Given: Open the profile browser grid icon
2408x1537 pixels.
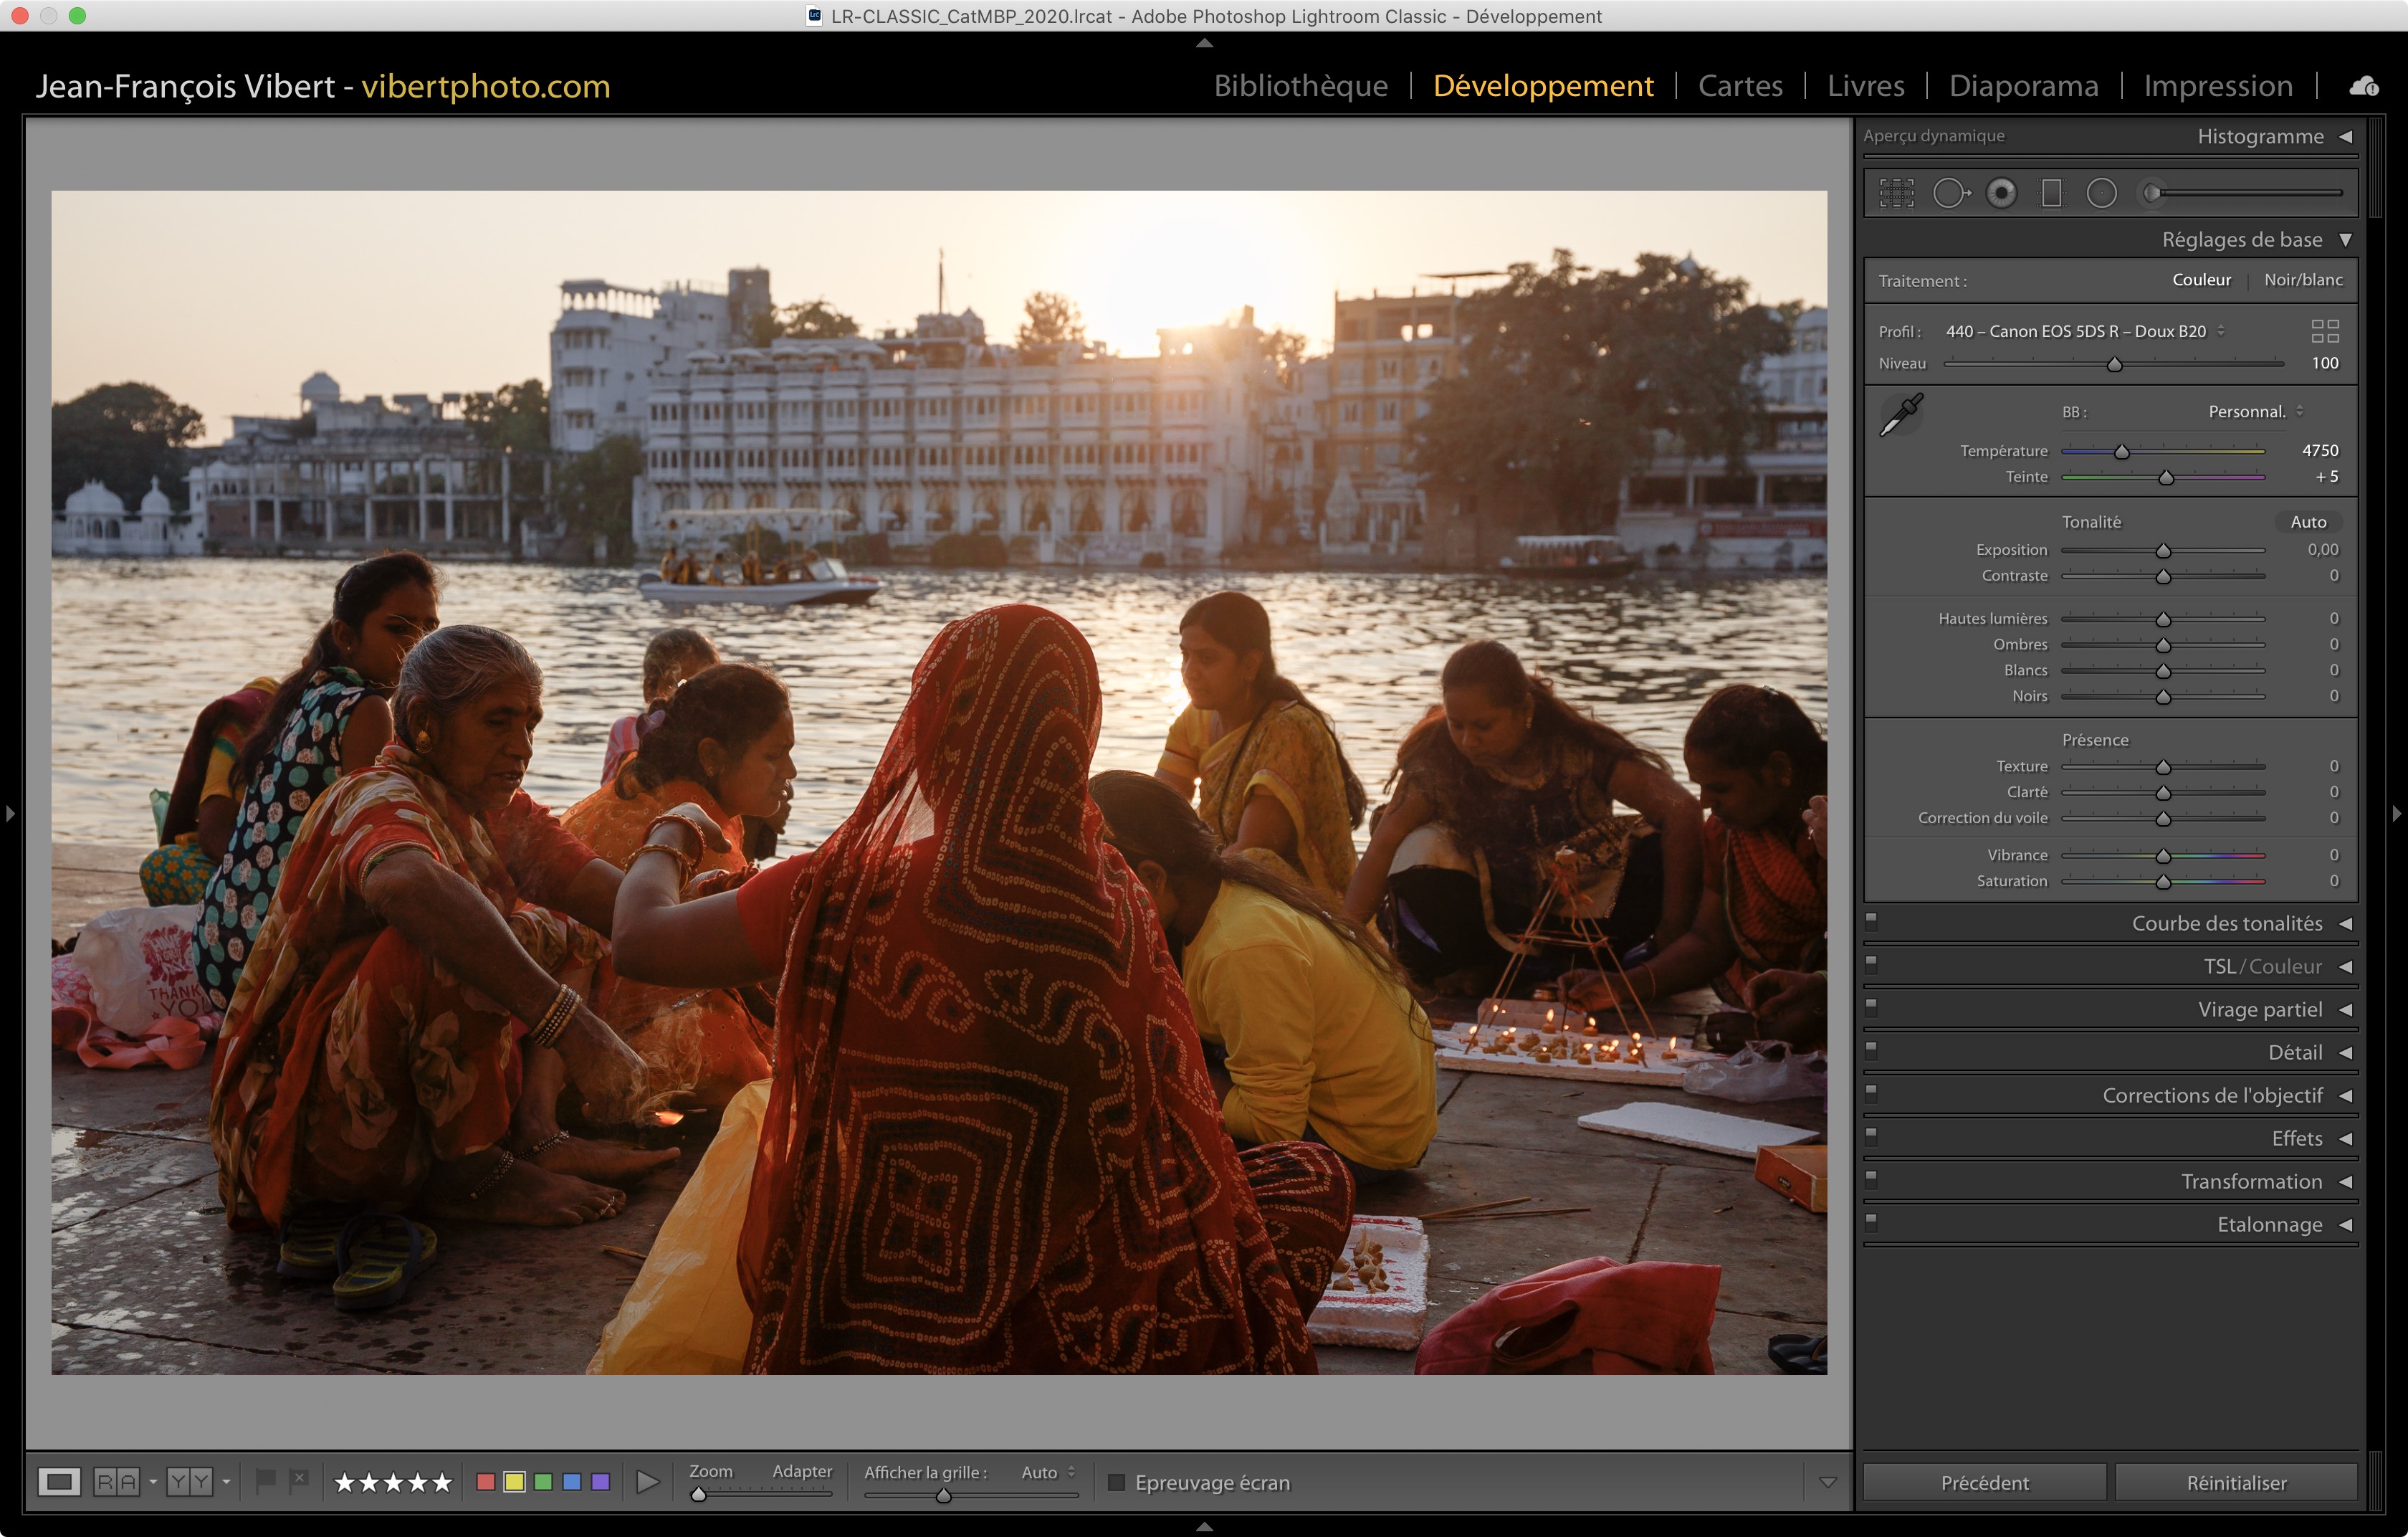Looking at the screenshot, I should point(2325,331).
